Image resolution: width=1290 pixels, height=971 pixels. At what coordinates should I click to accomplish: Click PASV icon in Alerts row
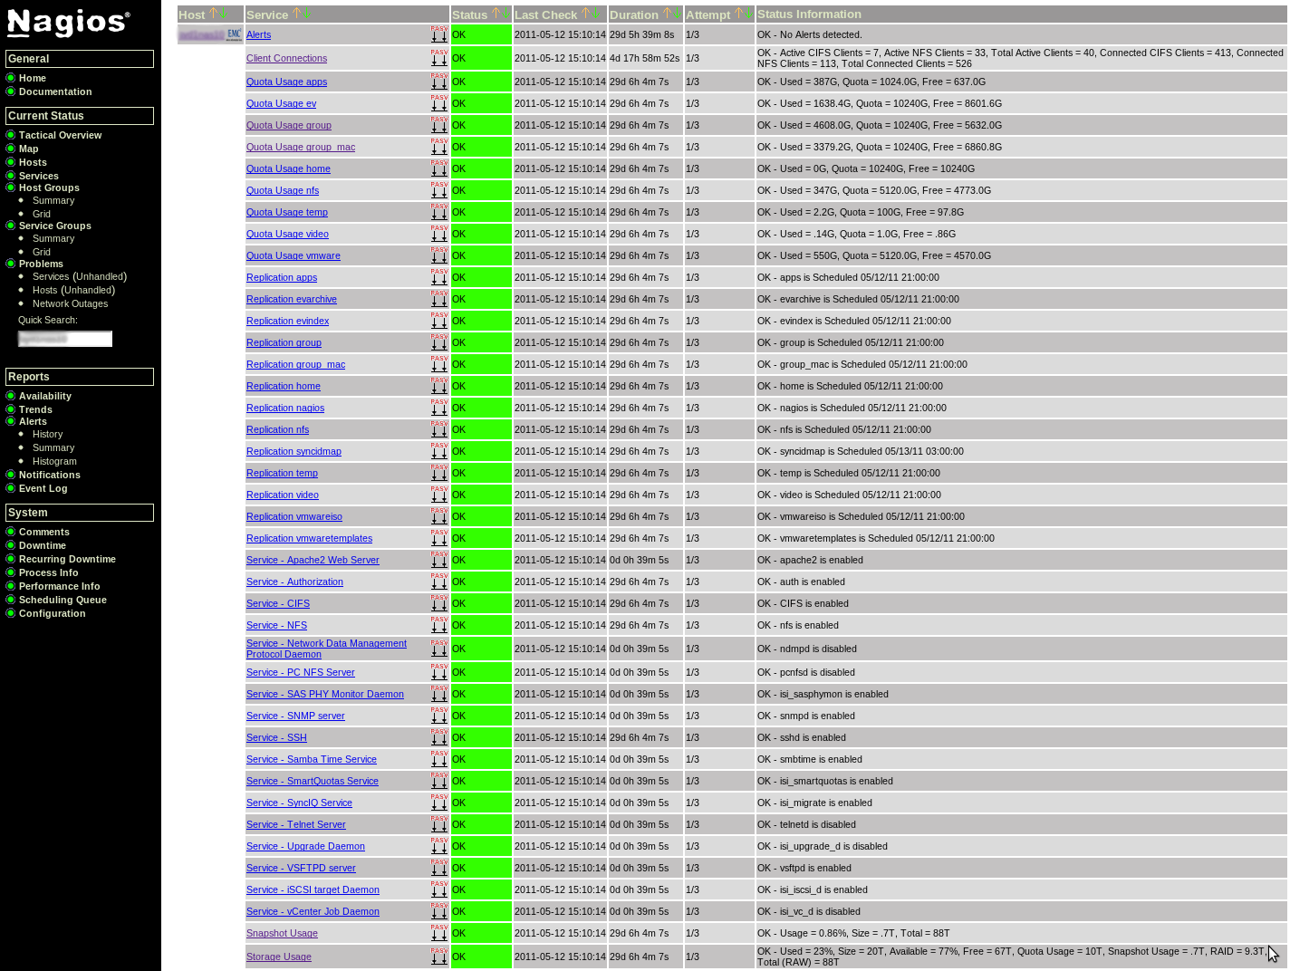coord(439,34)
